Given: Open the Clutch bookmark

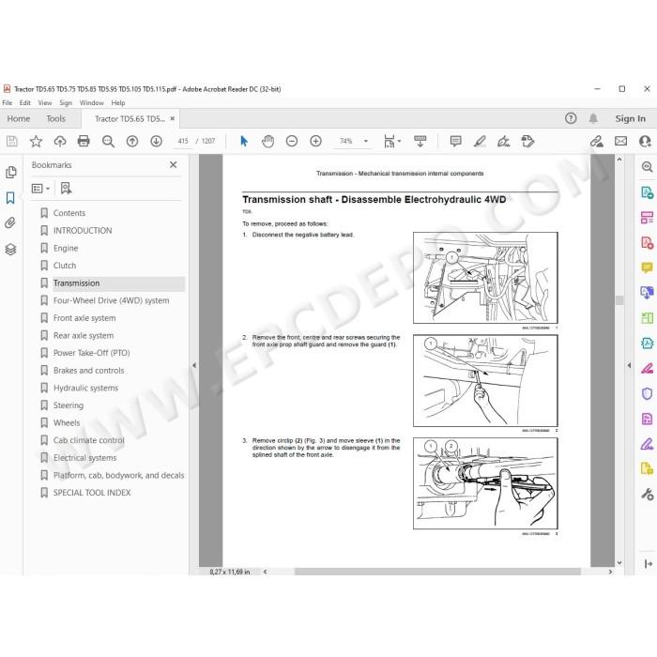Looking at the screenshot, I should point(65,266).
